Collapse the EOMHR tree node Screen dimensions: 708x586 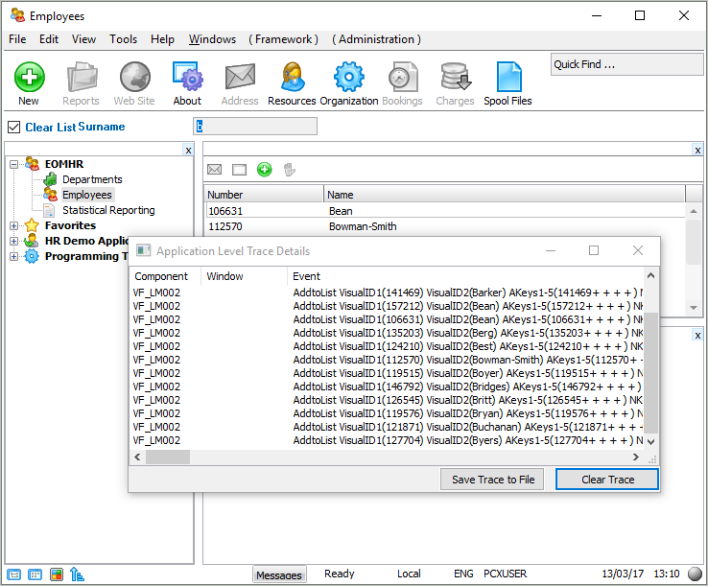pyautogui.click(x=14, y=164)
